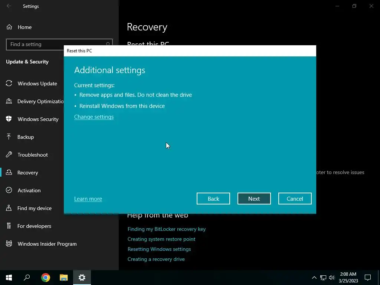Click the network tray icon
This screenshot has width=380, height=285.
(x=323, y=278)
